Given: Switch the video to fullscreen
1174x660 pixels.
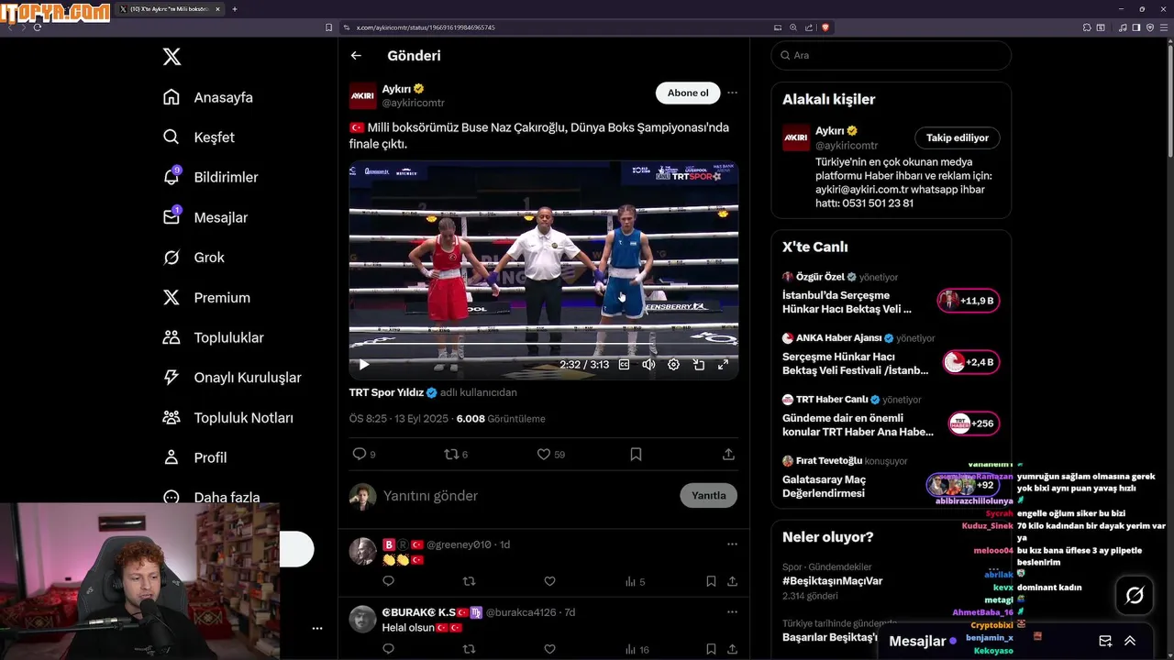Looking at the screenshot, I should (x=723, y=365).
